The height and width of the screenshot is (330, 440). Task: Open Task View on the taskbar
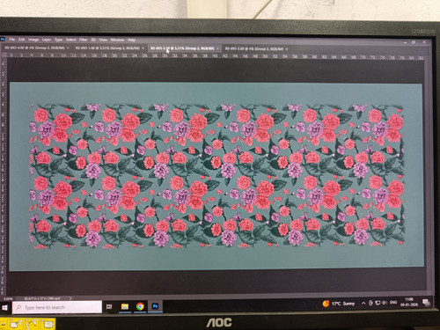[x=109, y=307]
